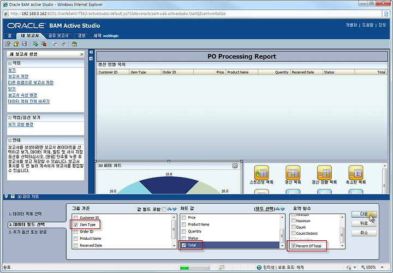Viewport: 393px width, 273px height.
Task: Click the 보고서 저장 link
Action: (19, 76)
